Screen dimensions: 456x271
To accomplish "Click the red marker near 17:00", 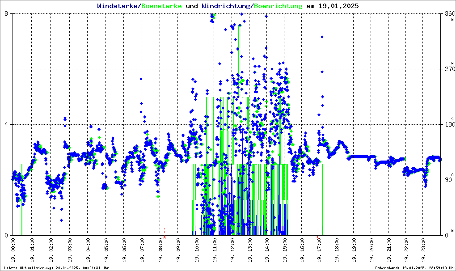I will [x=318, y=237].
